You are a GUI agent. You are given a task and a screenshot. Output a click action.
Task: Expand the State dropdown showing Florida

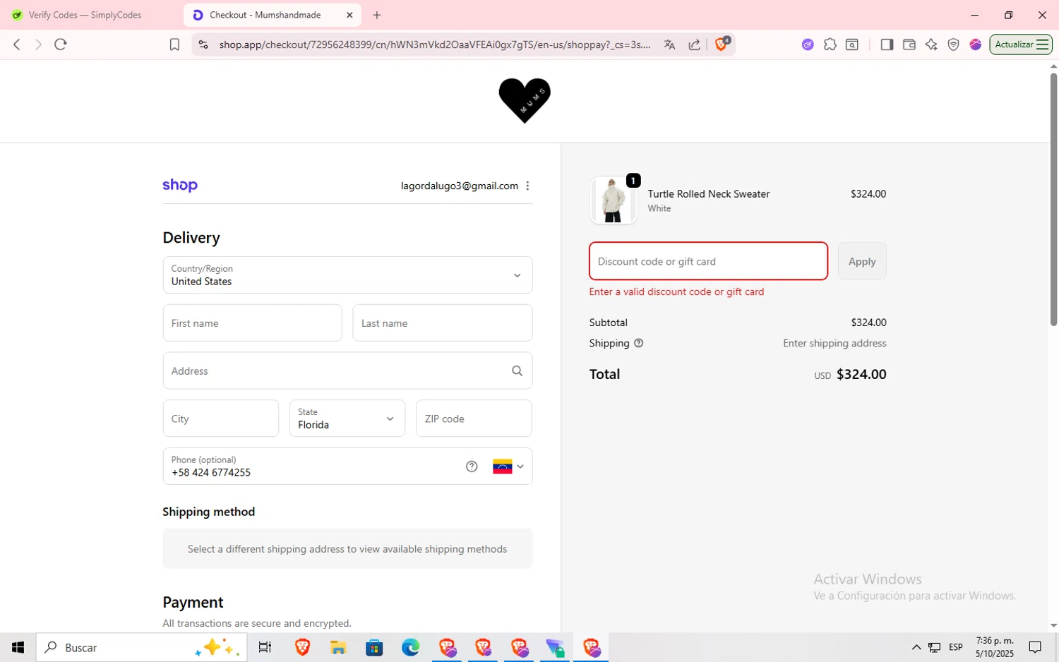tap(347, 419)
